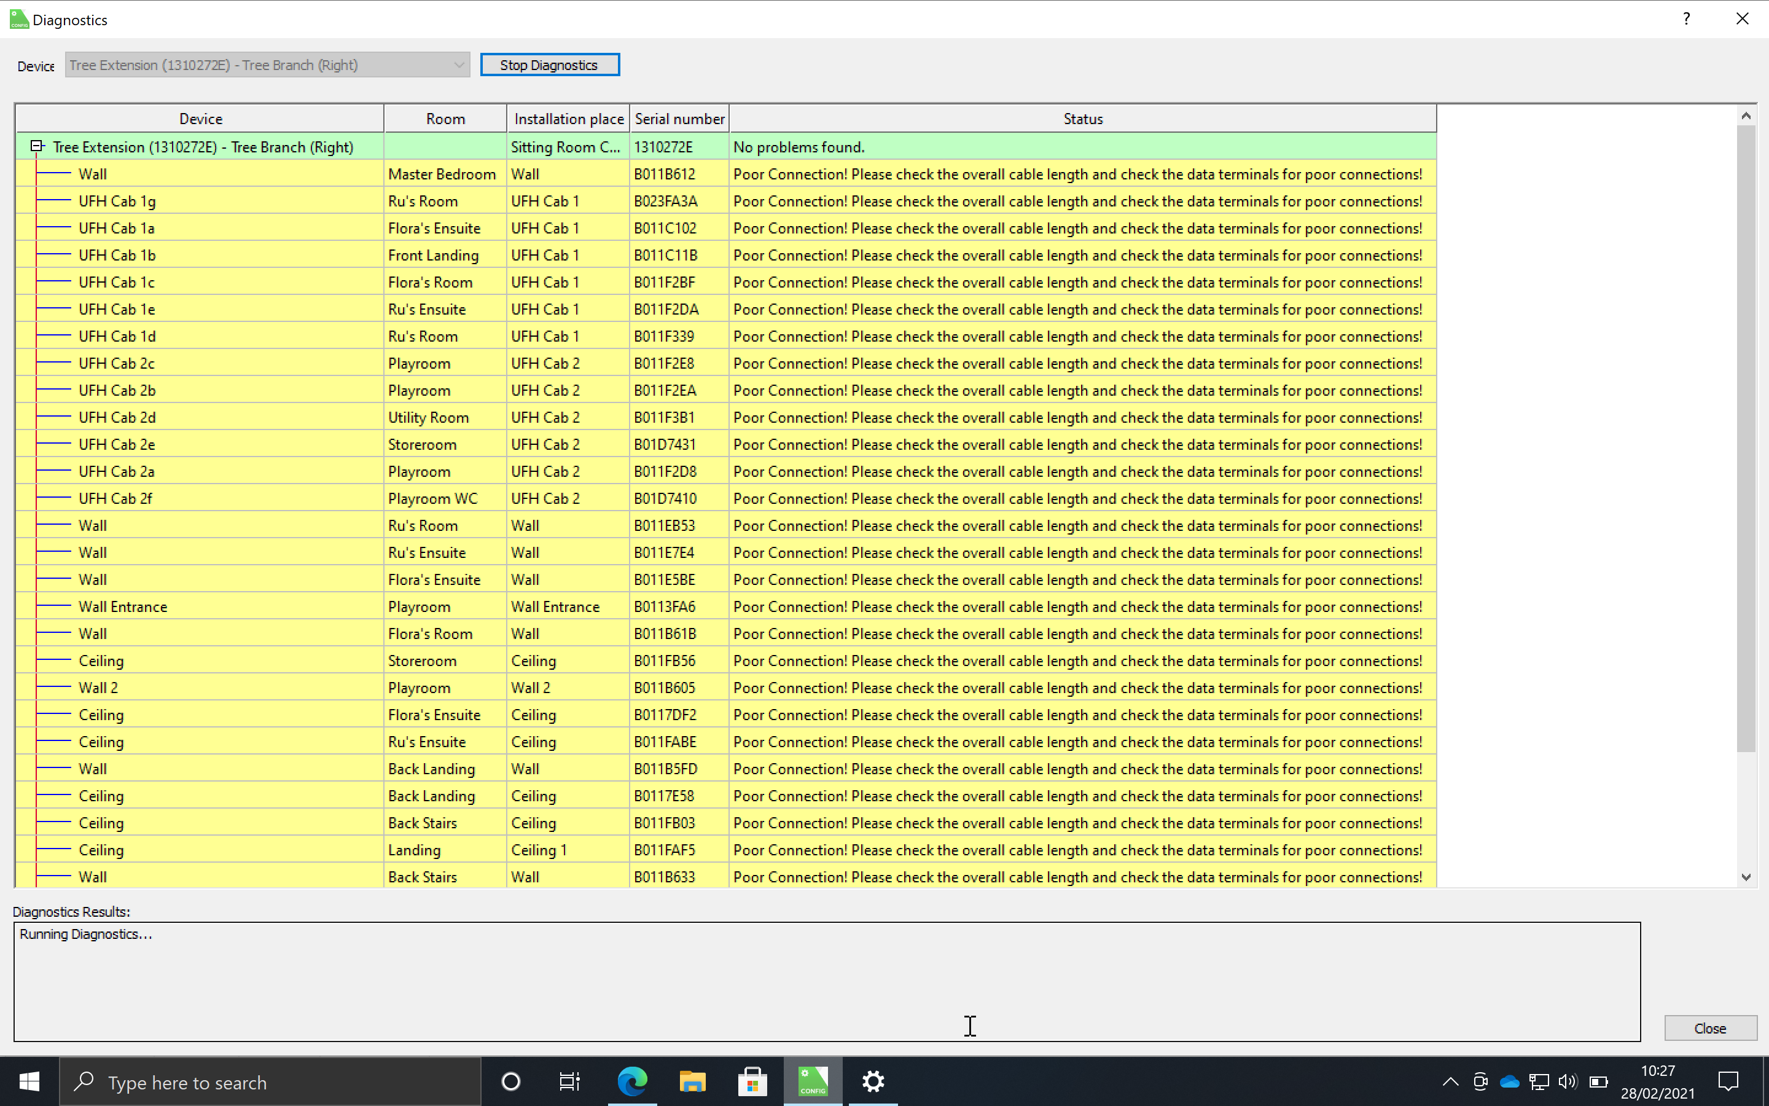Click in the Diagnostics Results text box
This screenshot has width=1769, height=1106.
826,981
